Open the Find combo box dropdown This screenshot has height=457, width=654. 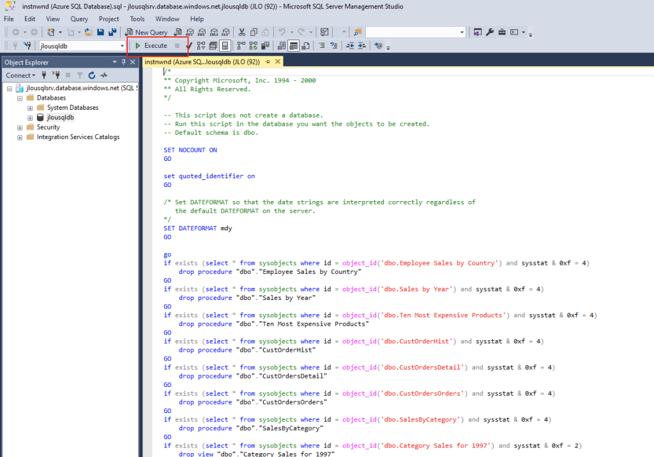(462, 32)
